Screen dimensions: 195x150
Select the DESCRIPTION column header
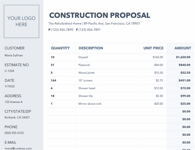91,48
